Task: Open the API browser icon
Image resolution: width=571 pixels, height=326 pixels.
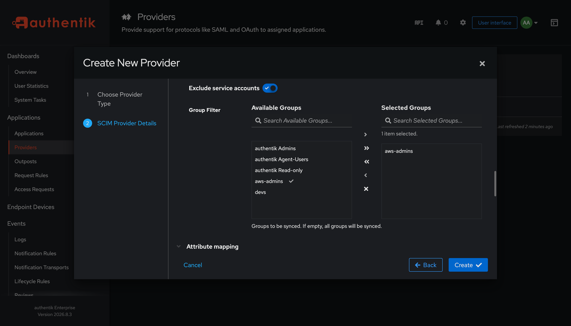Action: click(419, 23)
